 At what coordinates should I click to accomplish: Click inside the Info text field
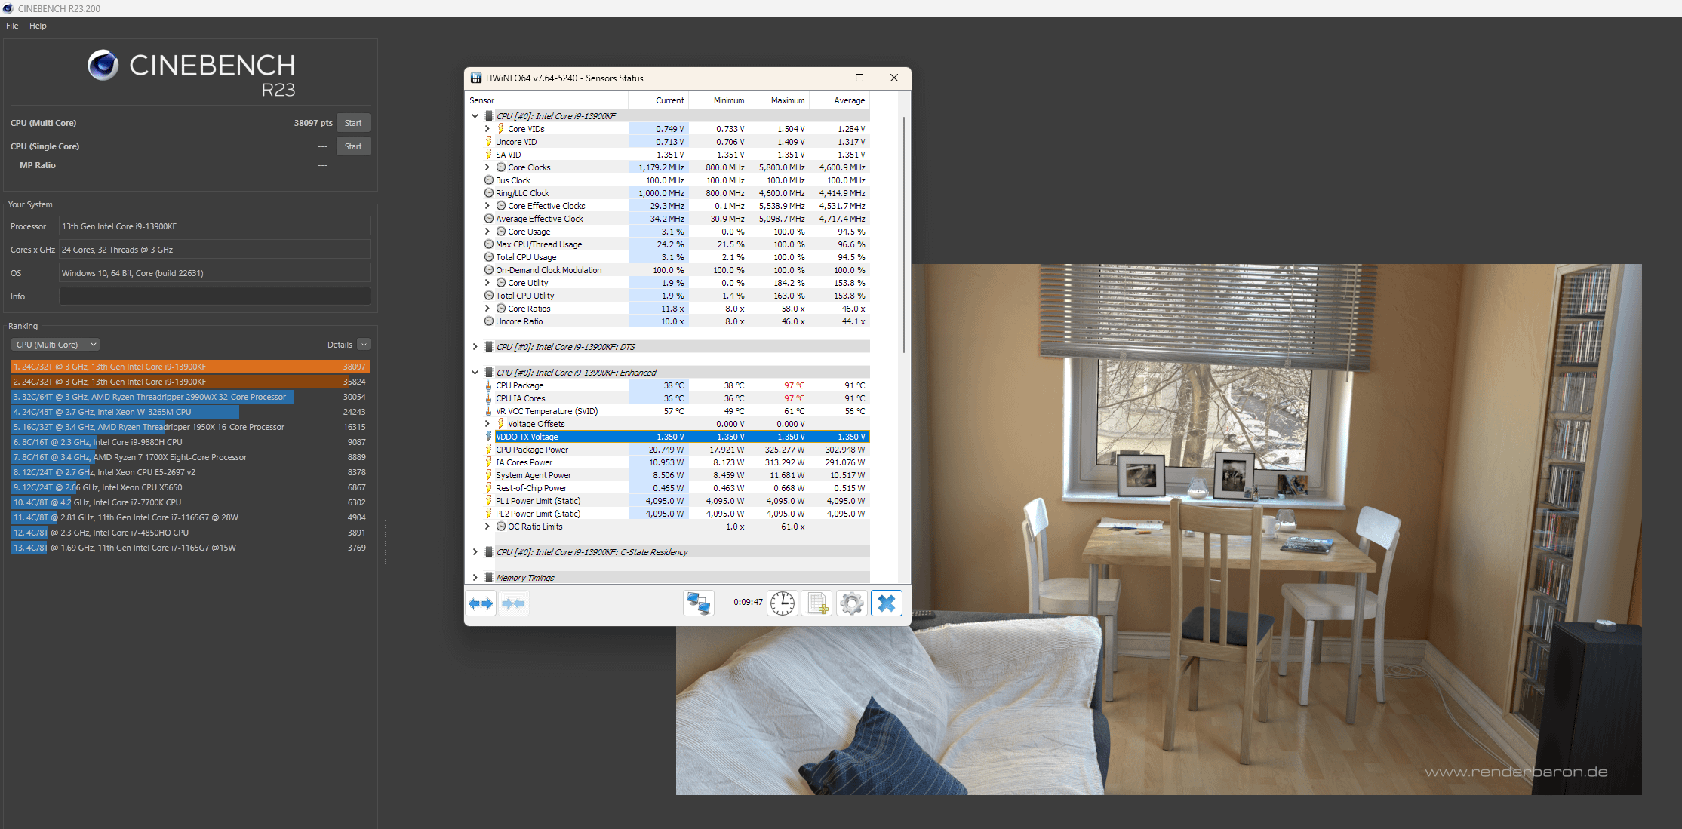[214, 296]
